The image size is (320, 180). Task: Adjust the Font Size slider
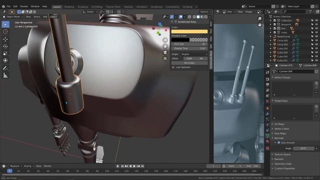pyautogui.click(x=189, y=44)
